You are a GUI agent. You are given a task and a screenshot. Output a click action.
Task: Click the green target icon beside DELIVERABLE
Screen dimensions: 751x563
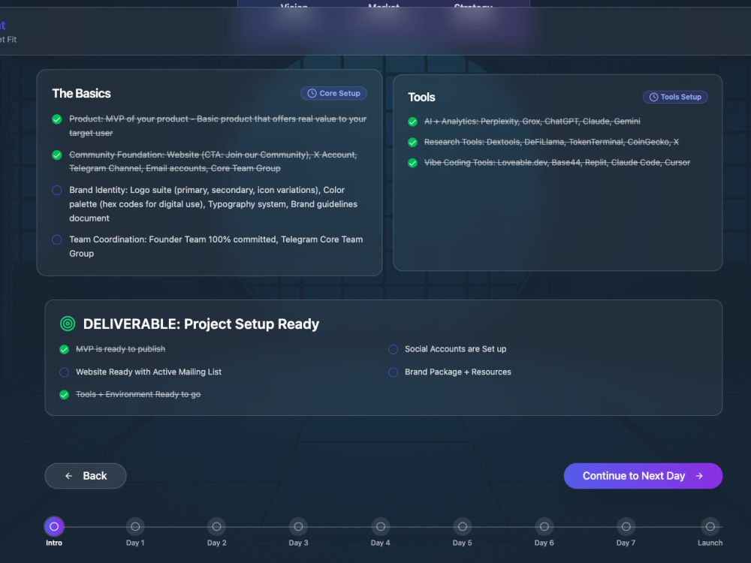68,324
